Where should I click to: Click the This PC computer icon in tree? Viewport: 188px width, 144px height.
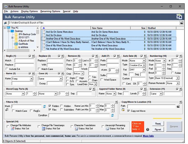coord(8,28)
